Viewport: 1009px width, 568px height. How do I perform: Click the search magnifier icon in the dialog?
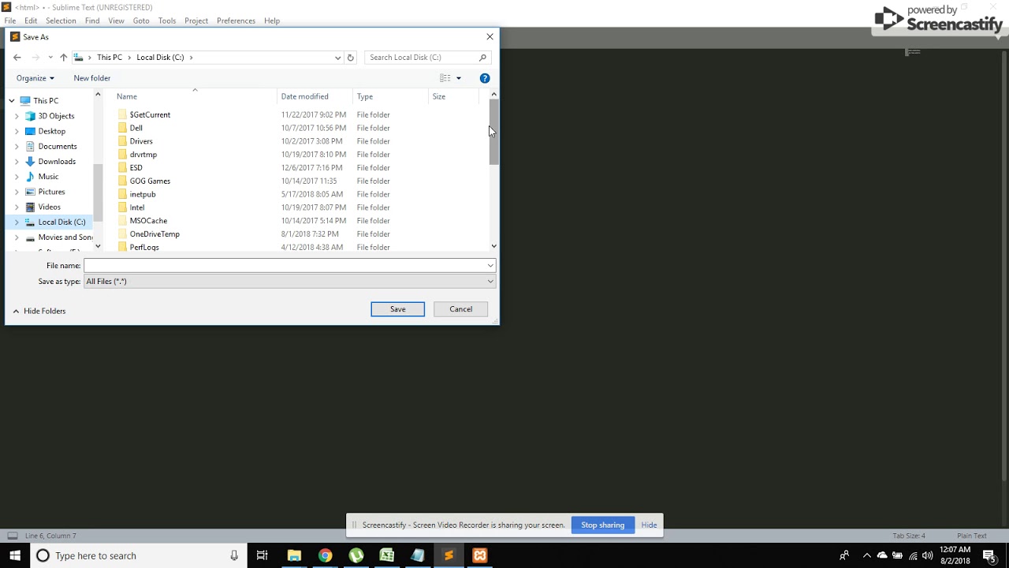point(483,58)
